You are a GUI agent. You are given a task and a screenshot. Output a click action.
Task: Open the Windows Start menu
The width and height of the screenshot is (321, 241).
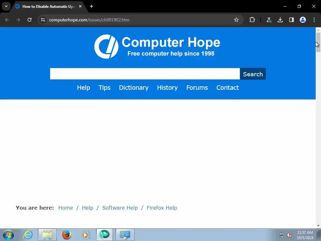click(8, 235)
